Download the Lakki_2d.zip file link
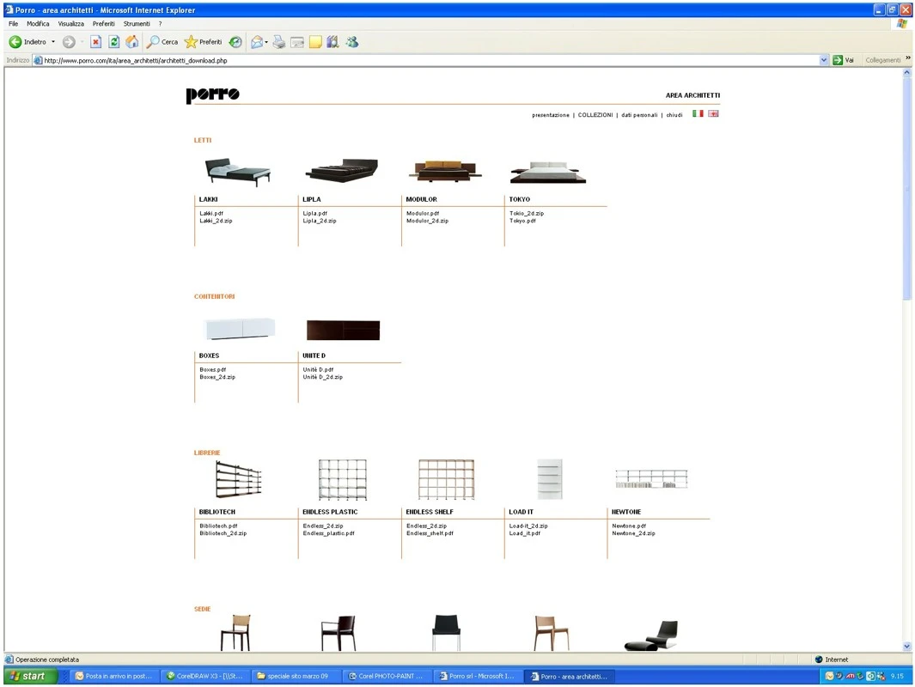The width and height of the screenshot is (915, 687). tap(216, 221)
